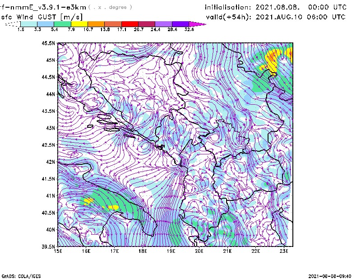Click the 23E longitude label
This screenshot has width=361, height=279.
284,251
